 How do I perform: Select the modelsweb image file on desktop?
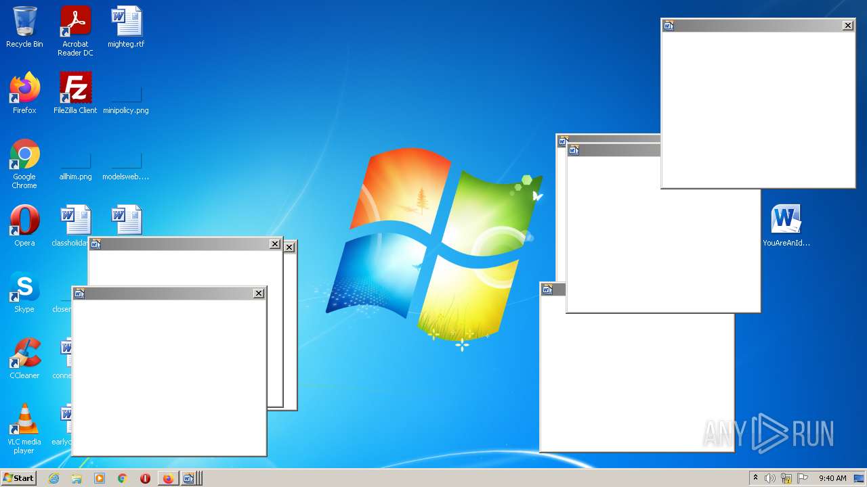pyautogui.click(x=126, y=164)
